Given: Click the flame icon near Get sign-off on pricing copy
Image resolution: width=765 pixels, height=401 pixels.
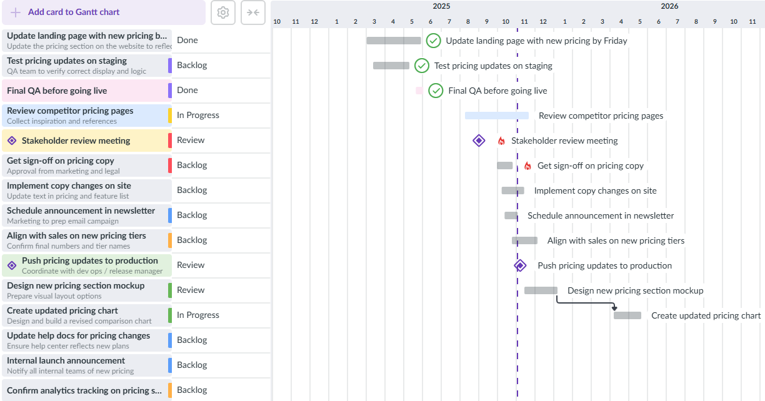Looking at the screenshot, I should pos(528,166).
